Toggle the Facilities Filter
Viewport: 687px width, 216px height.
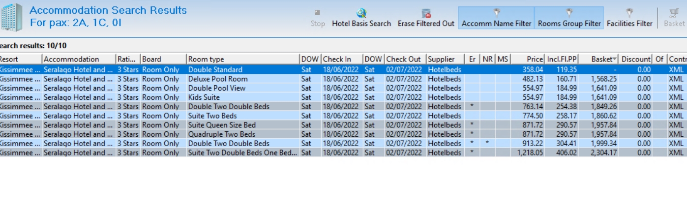tap(629, 18)
